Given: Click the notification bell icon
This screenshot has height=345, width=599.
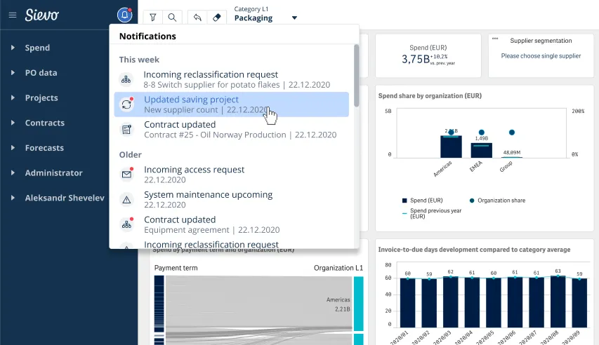Looking at the screenshot, I should (x=124, y=15).
